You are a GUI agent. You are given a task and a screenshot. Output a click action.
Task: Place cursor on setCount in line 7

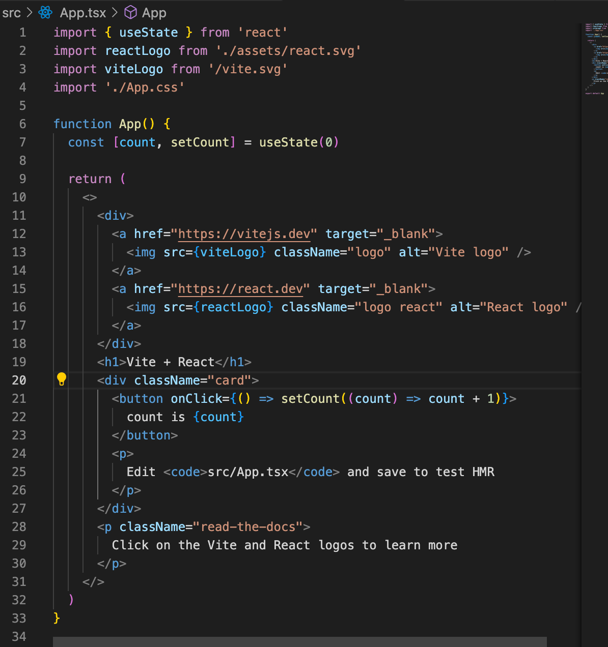pyautogui.click(x=202, y=142)
